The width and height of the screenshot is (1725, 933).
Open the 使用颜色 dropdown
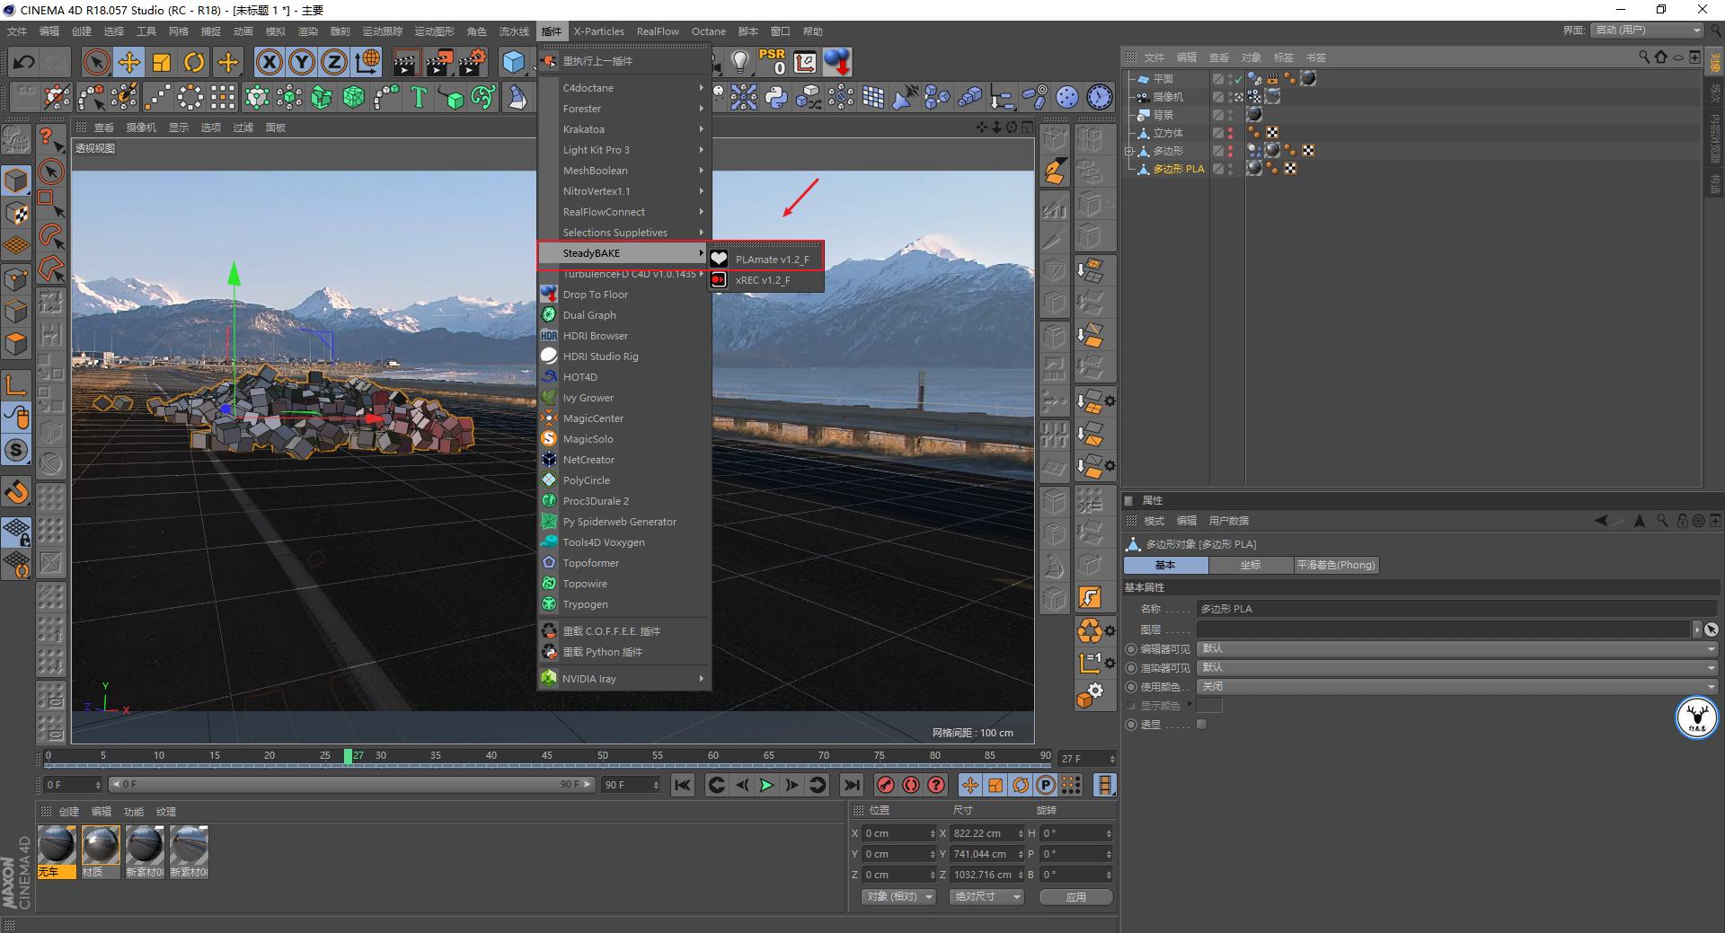[x=1456, y=686]
